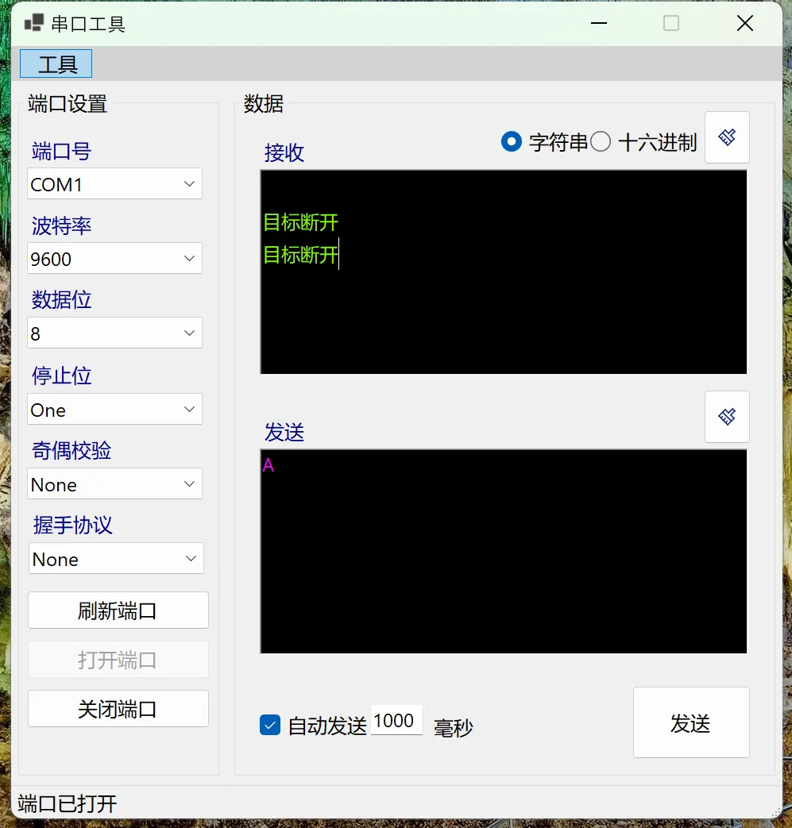Click the 端口设置 group label
792x828 pixels.
pyautogui.click(x=68, y=103)
